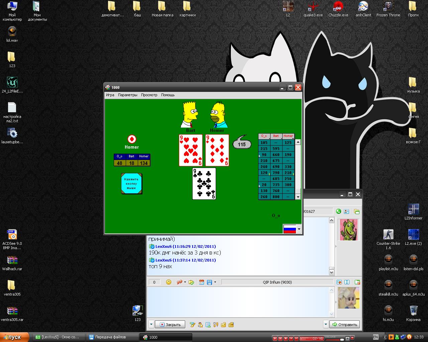Image resolution: width=428 pixels, height=342 pixels.
Task: Click message timestamp 'LexXxuS (11:37:14 12/02/2011)'
Action: (x=186, y=260)
